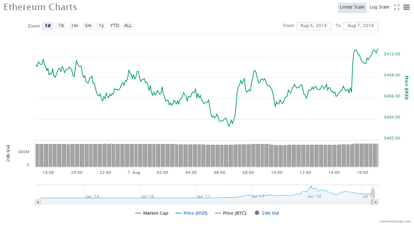
Task: Choose the 1y zoom option
Action: (101, 26)
